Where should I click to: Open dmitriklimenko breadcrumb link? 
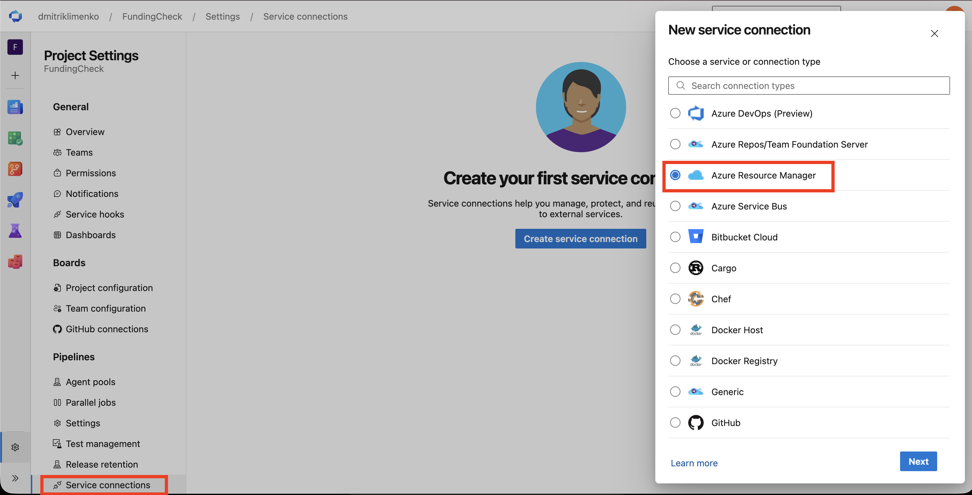click(x=68, y=16)
